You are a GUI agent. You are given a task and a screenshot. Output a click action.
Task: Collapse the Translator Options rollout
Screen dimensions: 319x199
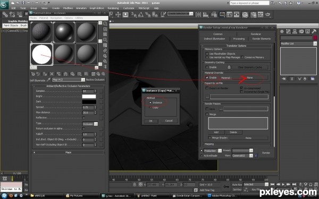pos(237,46)
